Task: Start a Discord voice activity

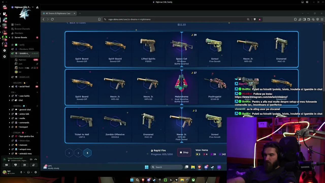Action: point(25,165)
